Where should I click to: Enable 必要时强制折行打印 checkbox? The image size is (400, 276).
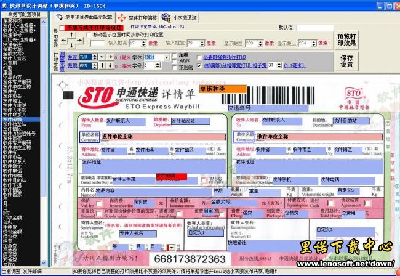click(199, 57)
